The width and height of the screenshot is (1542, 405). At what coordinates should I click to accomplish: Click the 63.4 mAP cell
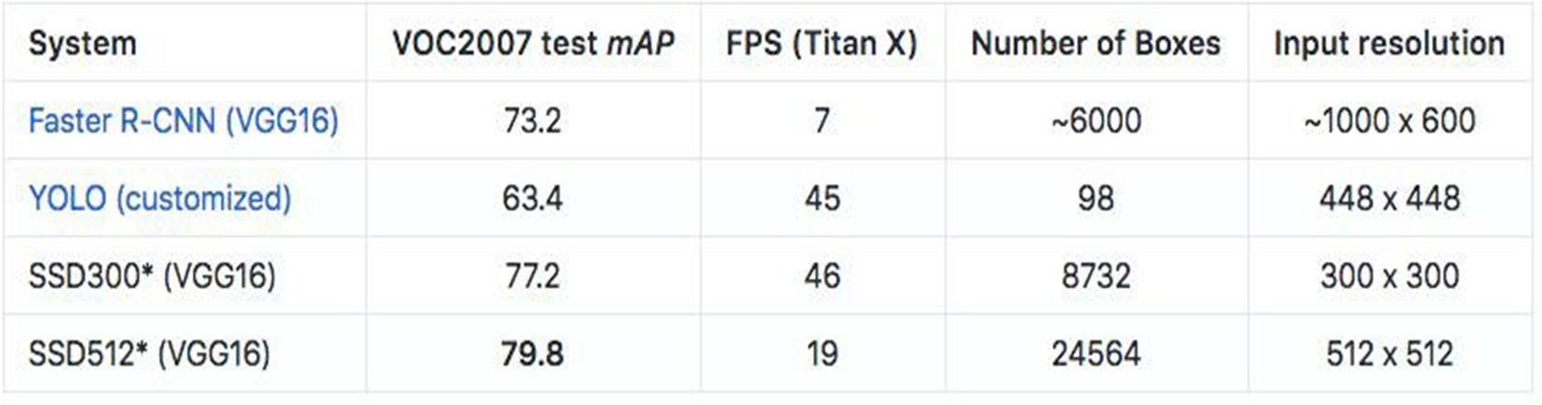[532, 198]
